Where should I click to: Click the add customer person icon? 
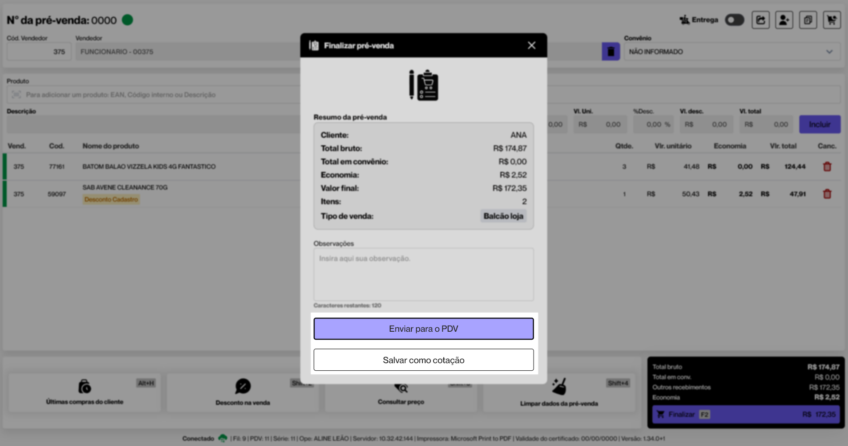(784, 20)
